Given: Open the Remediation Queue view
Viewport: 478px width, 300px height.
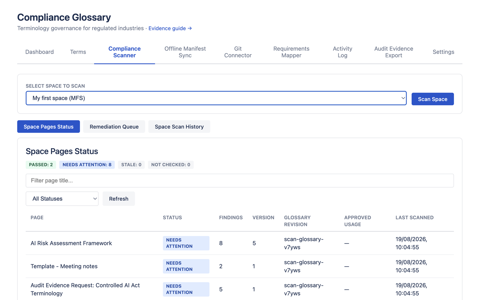Looking at the screenshot, I should pos(114,127).
